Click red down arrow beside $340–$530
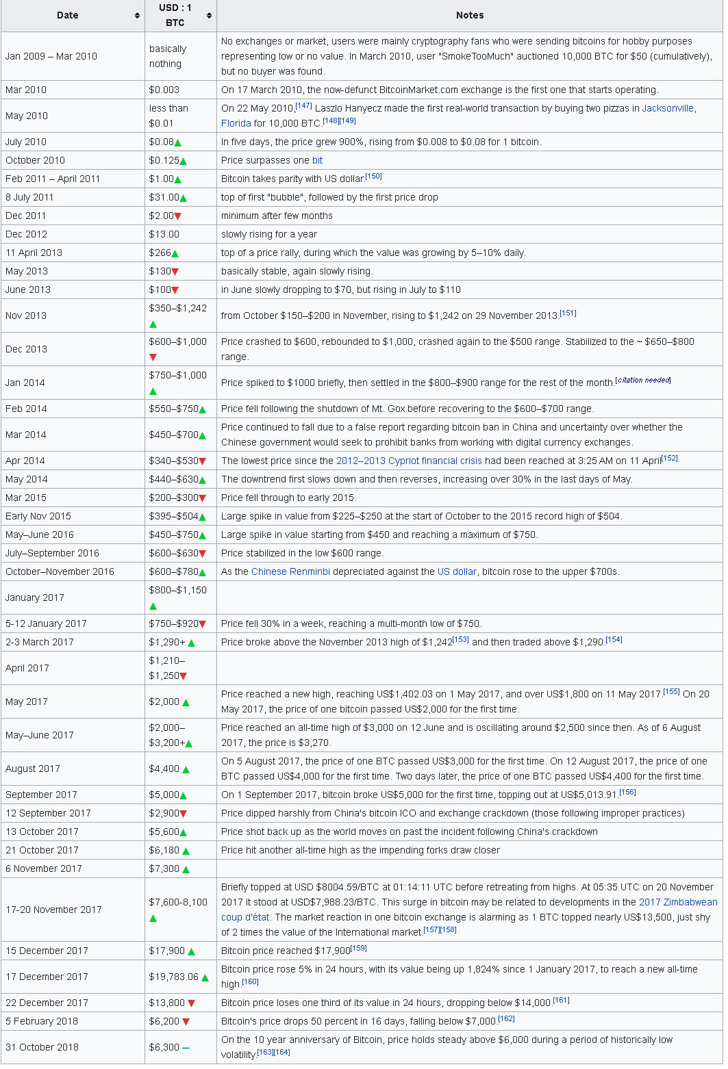The width and height of the screenshot is (728, 1069). click(203, 461)
